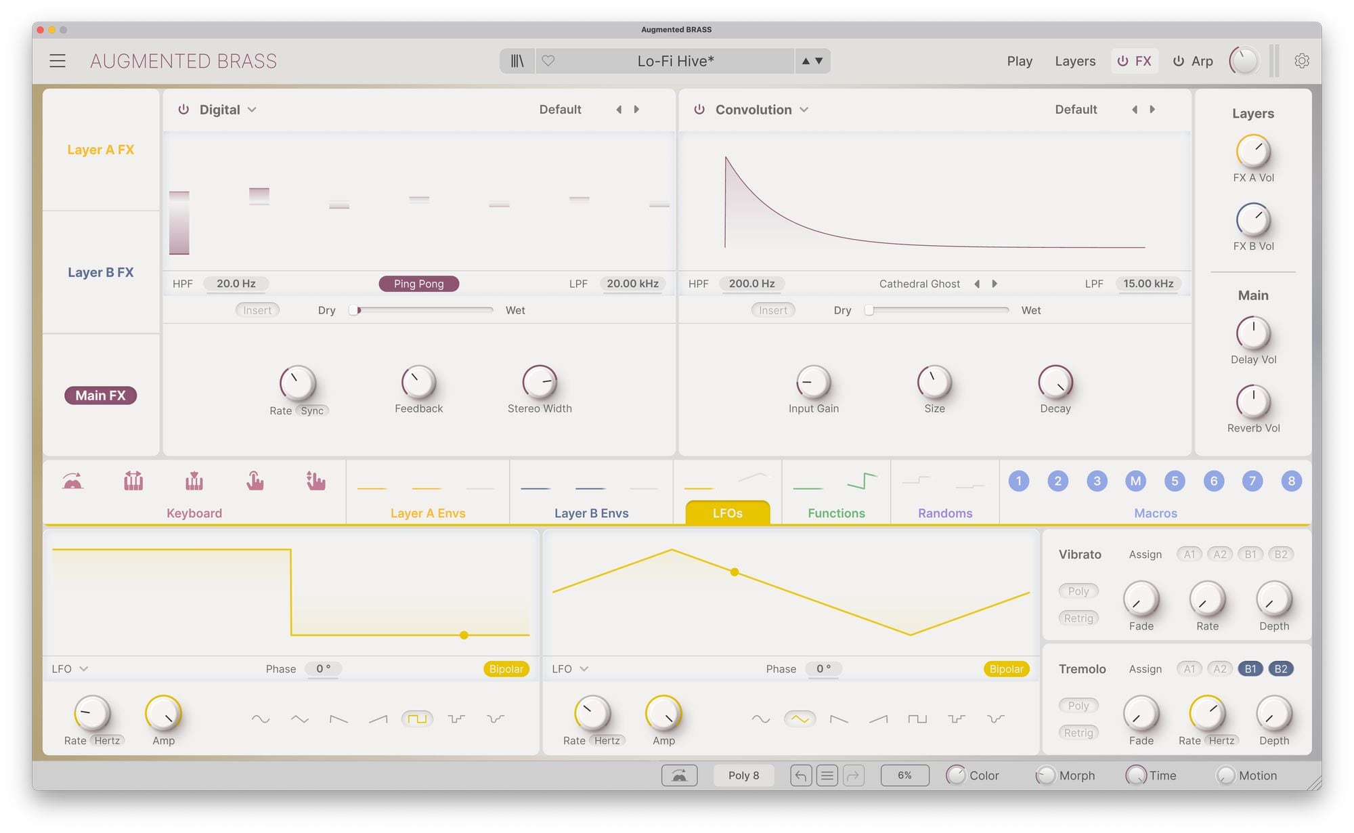Toggle Vibrato assign A1
Image resolution: width=1354 pixels, height=833 pixels.
click(x=1189, y=555)
